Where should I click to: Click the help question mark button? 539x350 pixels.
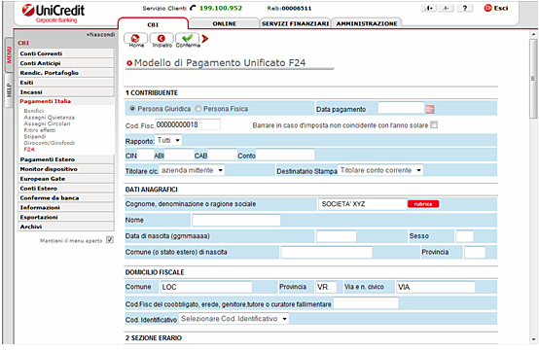[x=464, y=8]
